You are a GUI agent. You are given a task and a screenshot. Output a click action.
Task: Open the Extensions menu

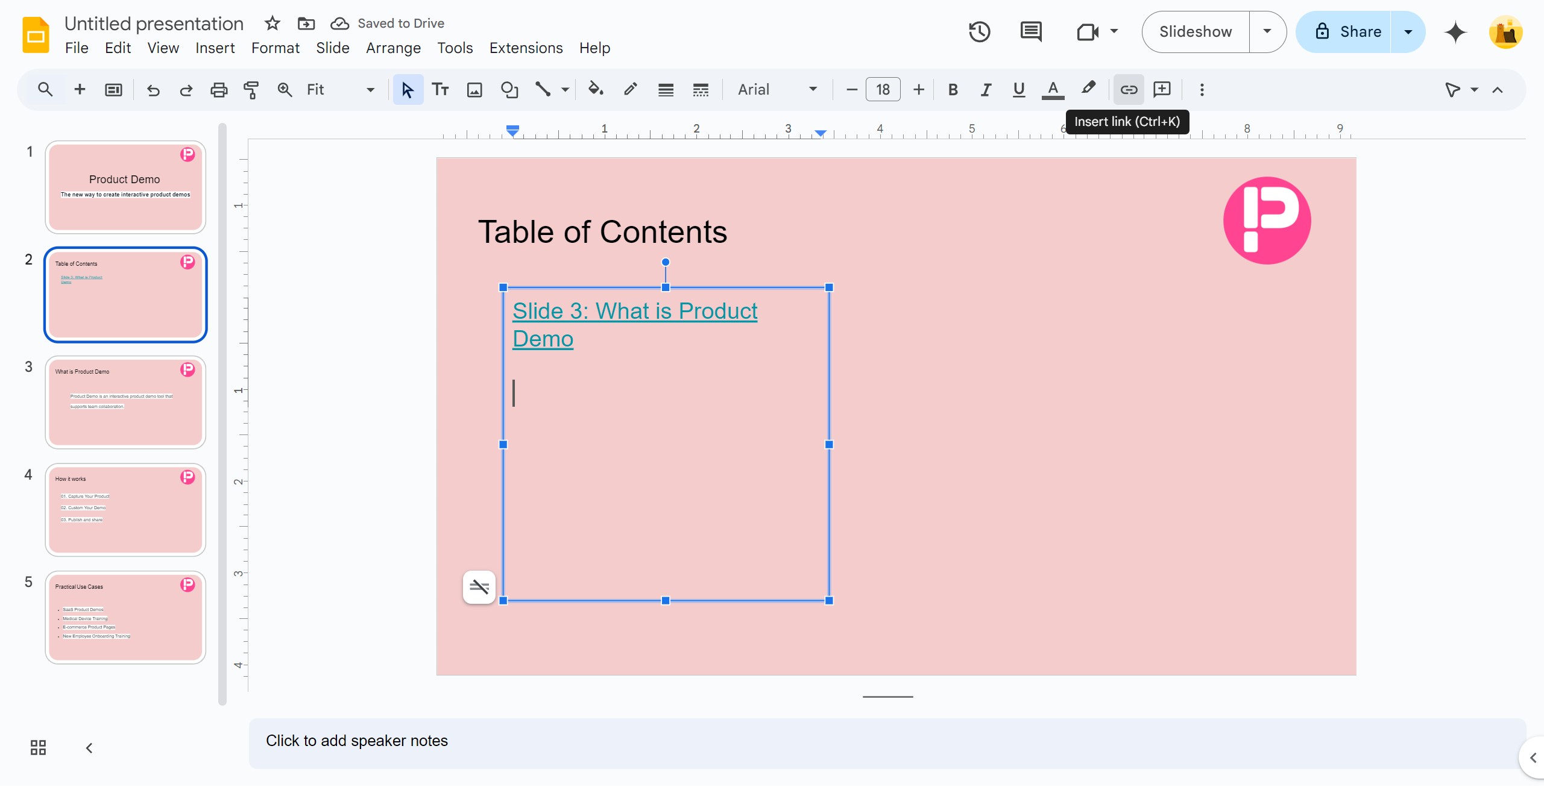[526, 48]
